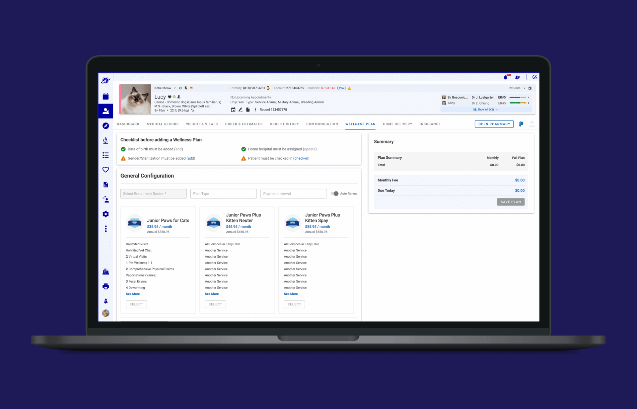Screen dimensions: 637x409
Task: Switch to the Medical Record tab
Action: tap(163, 124)
